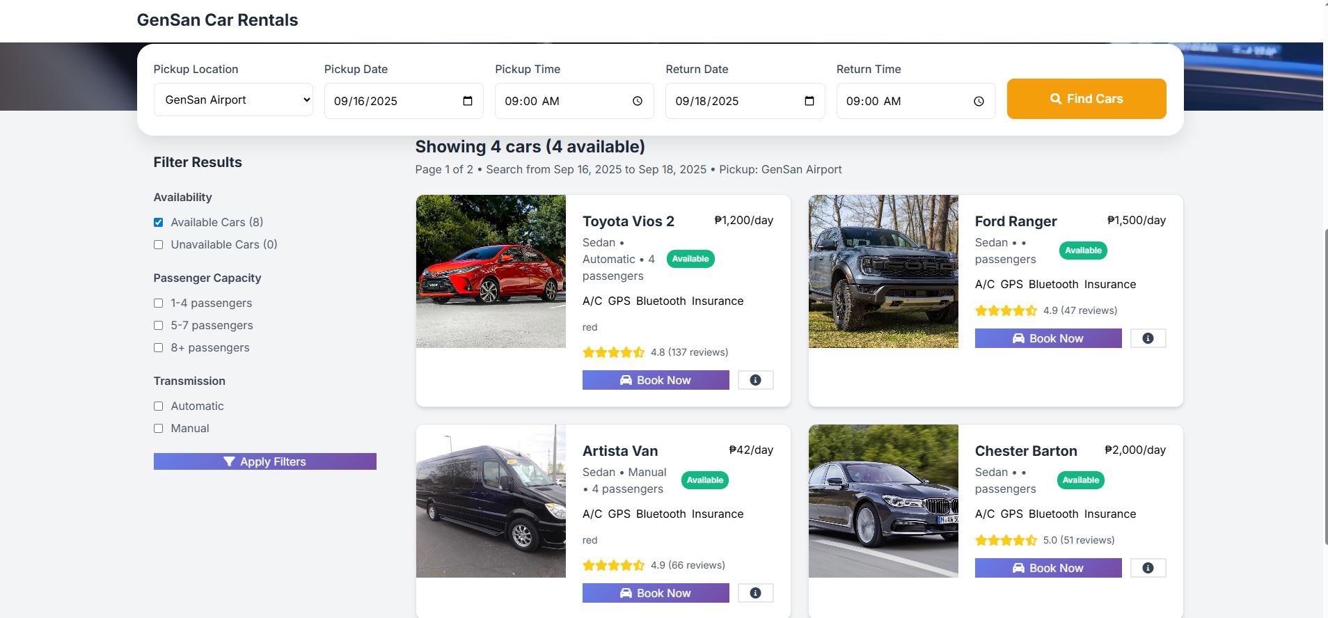The image size is (1328, 618).
Task: Check 1-4 passengers filter
Action: (158, 303)
